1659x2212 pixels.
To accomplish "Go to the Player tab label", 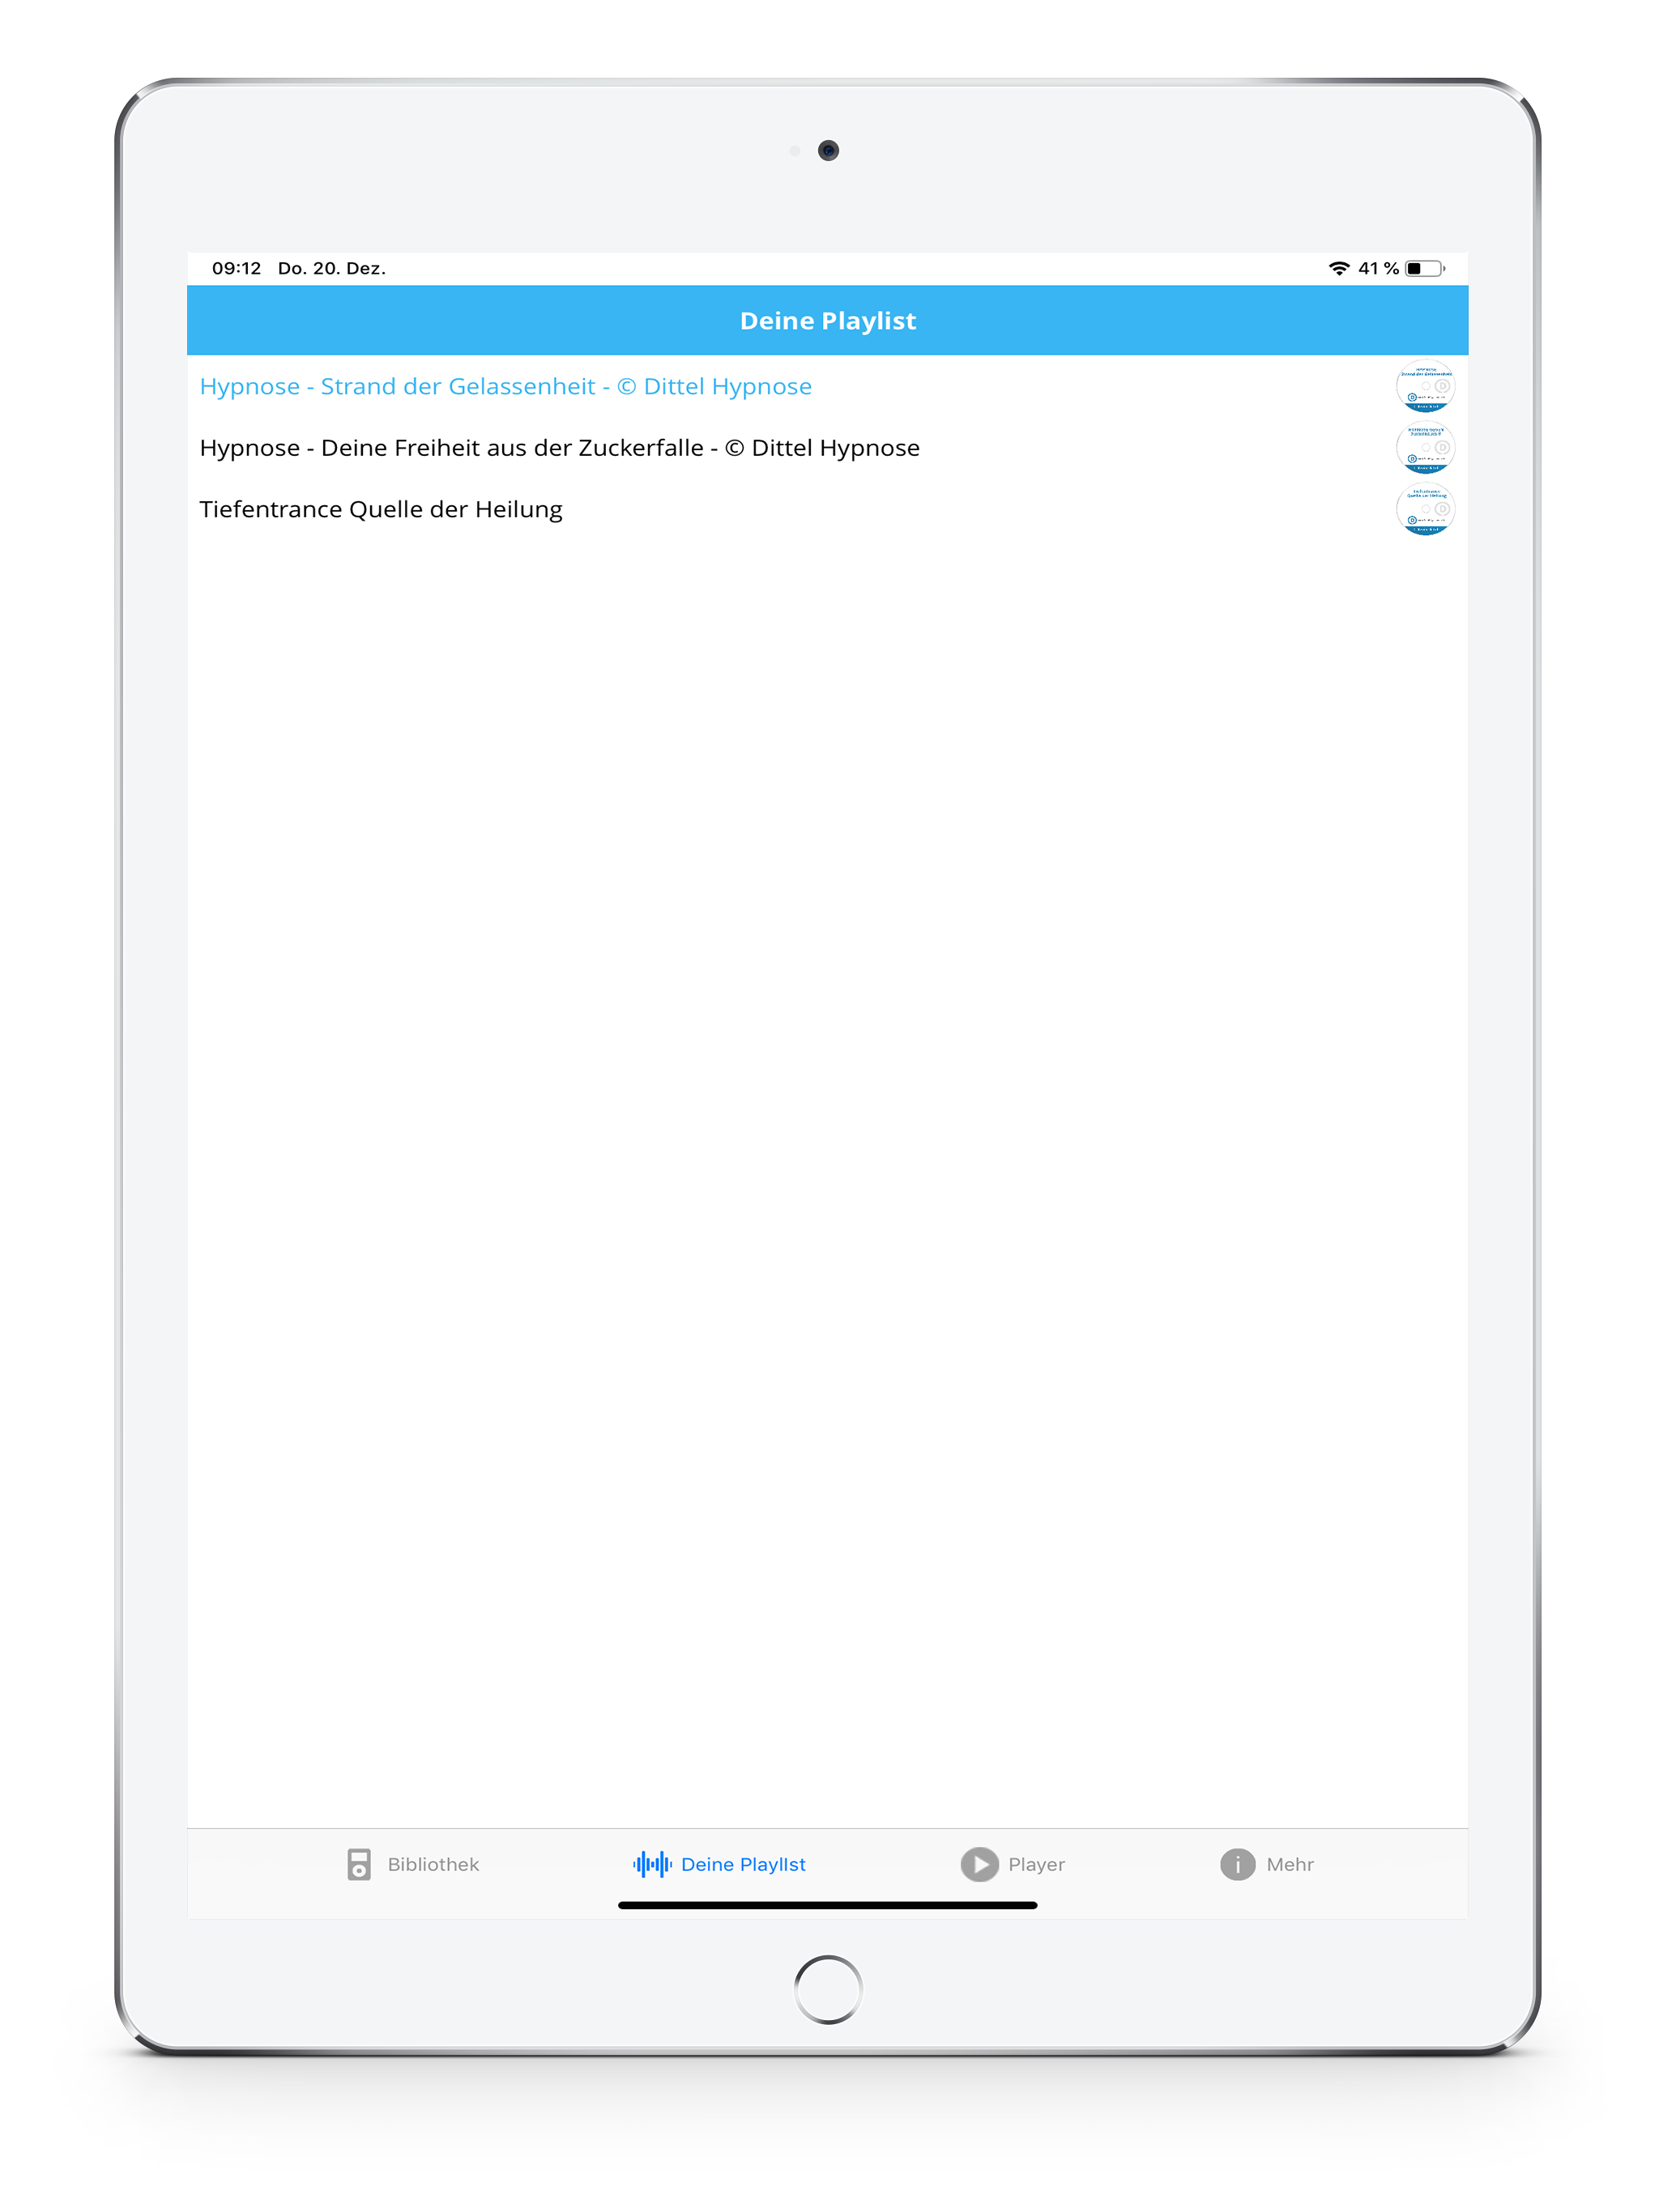I will [1035, 1864].
